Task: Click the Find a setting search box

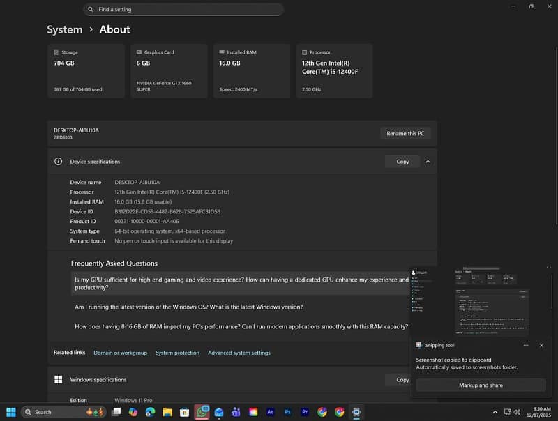Action: tap(184, 9)
